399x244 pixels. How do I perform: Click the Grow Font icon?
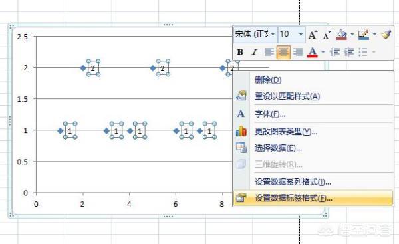(x=313, y=35)
